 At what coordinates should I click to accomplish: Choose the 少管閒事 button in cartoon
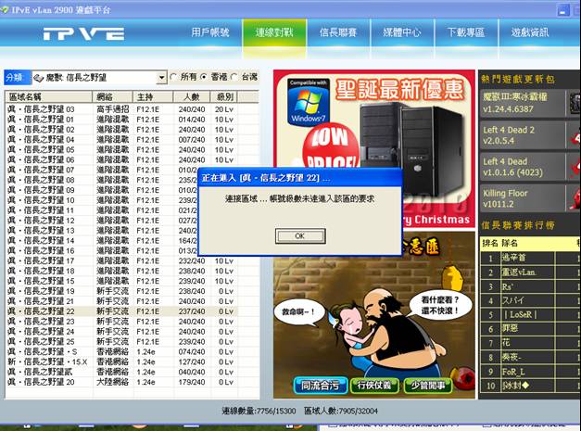pos(428,386)
